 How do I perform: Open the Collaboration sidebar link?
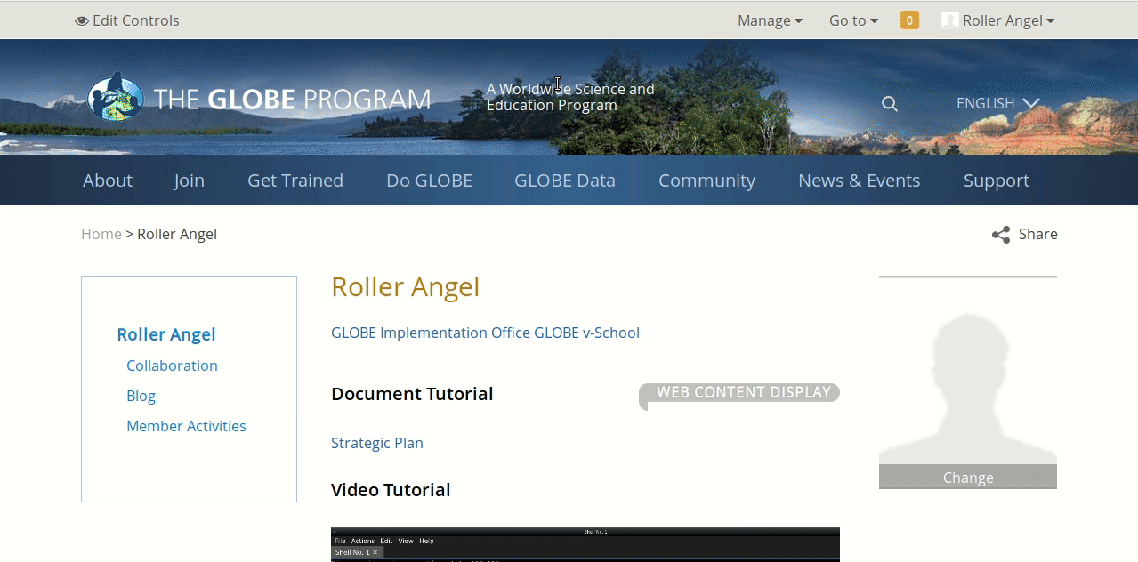point(172,365)
